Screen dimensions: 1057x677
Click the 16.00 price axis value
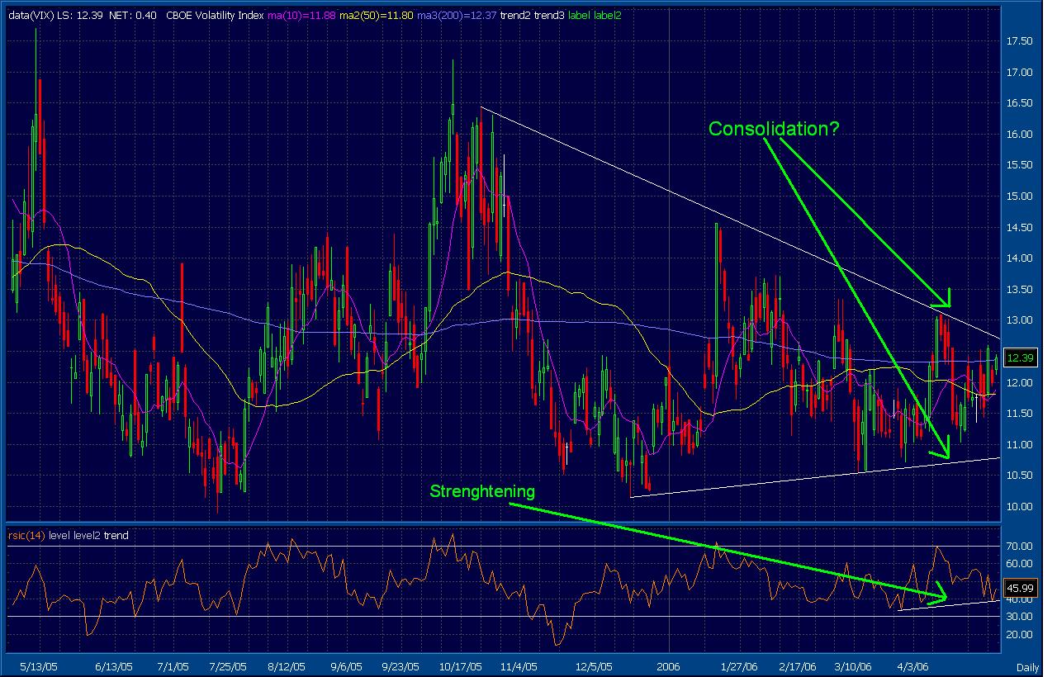(1020, 134)
